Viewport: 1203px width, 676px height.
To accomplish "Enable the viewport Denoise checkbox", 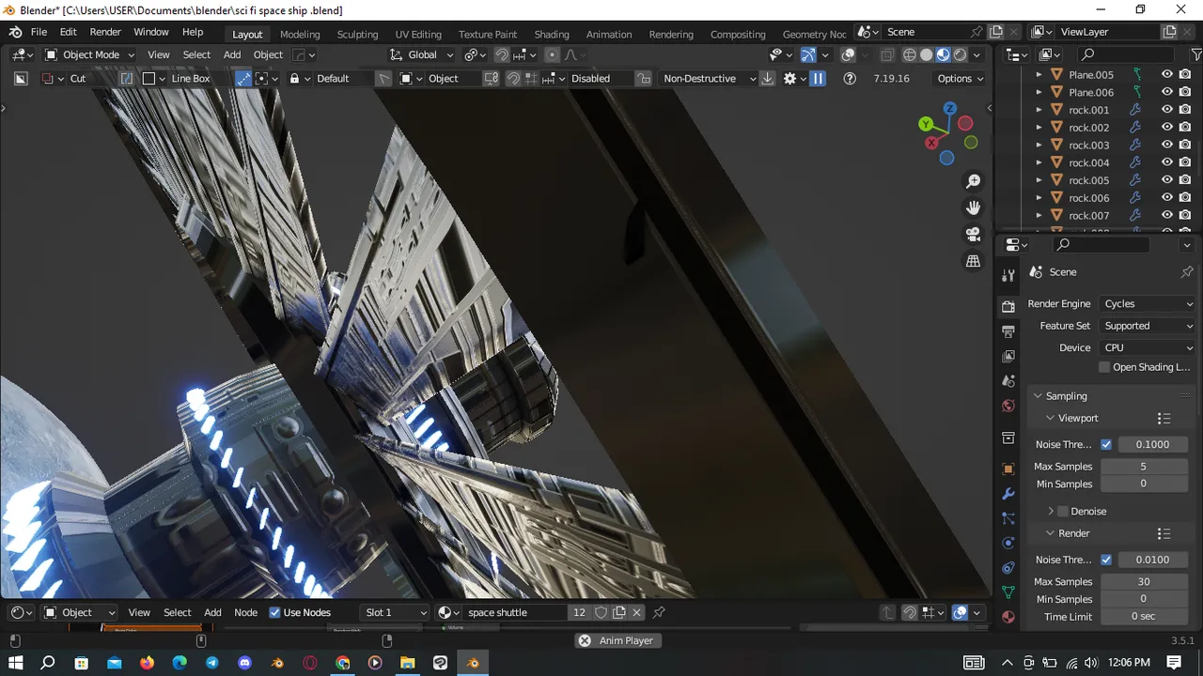I will [1063, 512].
